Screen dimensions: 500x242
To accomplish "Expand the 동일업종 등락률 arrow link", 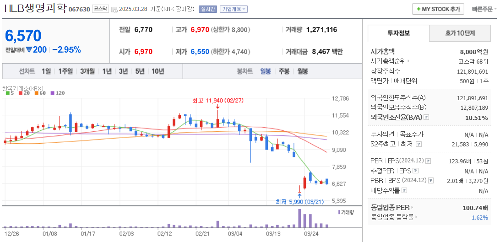I will click(x=416, y=217).
